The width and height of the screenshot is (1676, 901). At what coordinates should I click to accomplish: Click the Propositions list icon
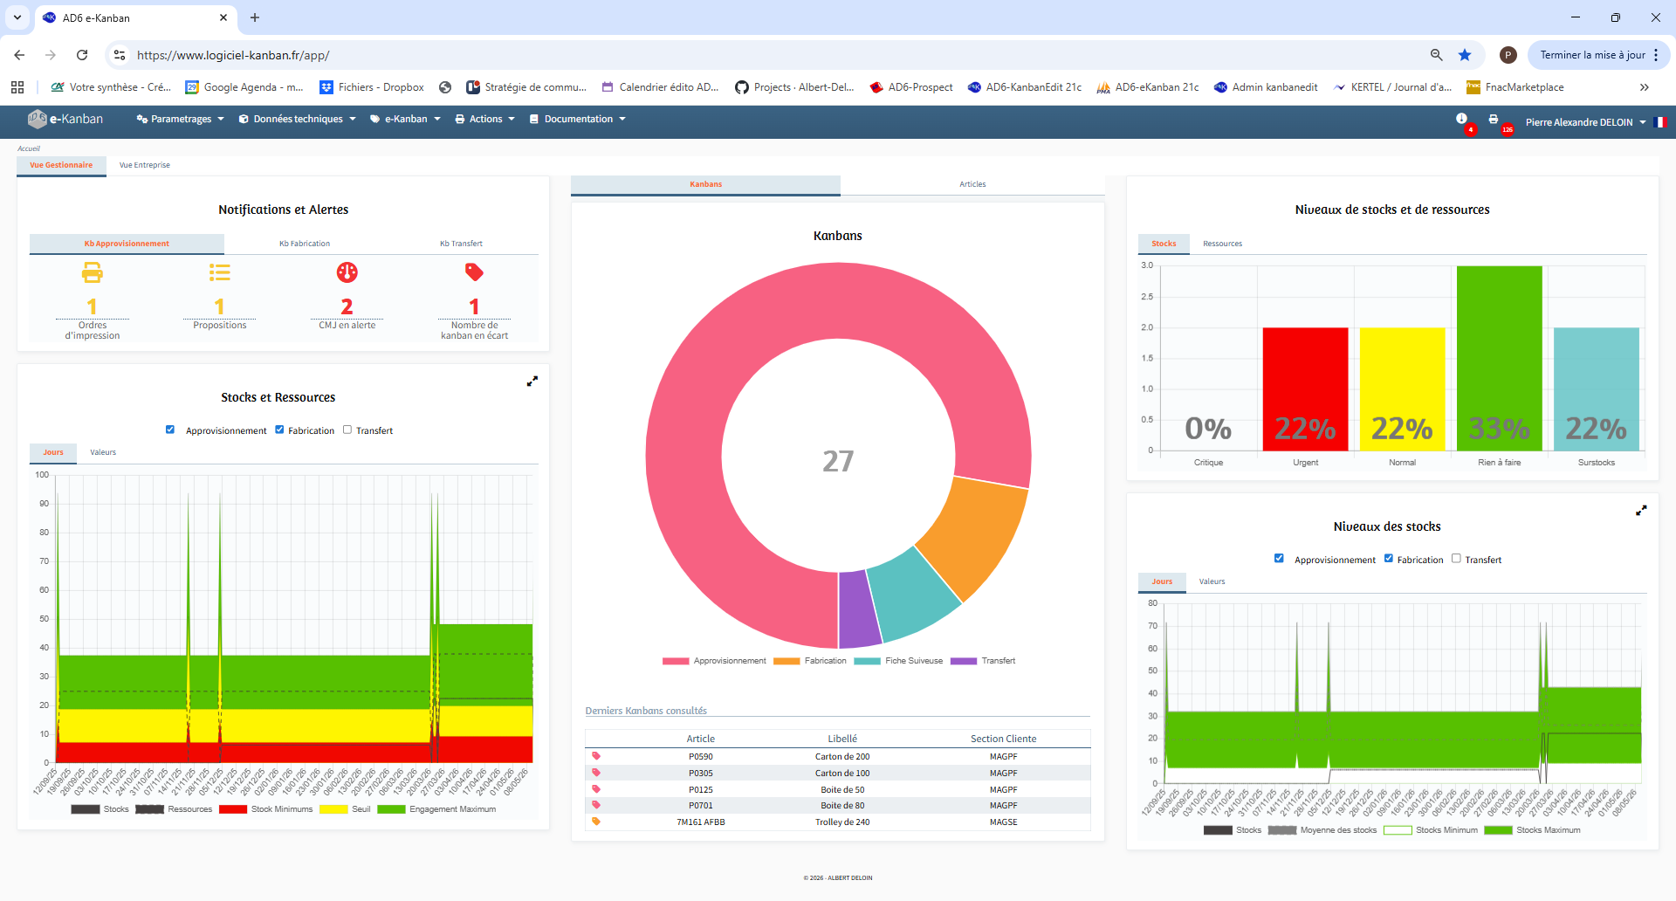(219, 273)
